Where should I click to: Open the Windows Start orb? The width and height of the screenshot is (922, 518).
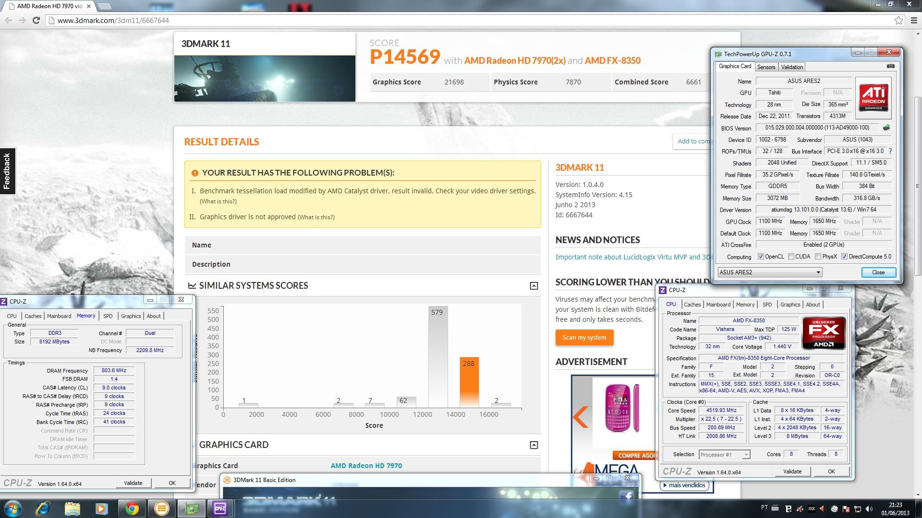coord(12,508)
